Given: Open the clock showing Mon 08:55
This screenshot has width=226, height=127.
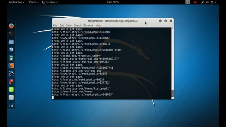Looking at the screenshot, I should (x=113, y=2).
